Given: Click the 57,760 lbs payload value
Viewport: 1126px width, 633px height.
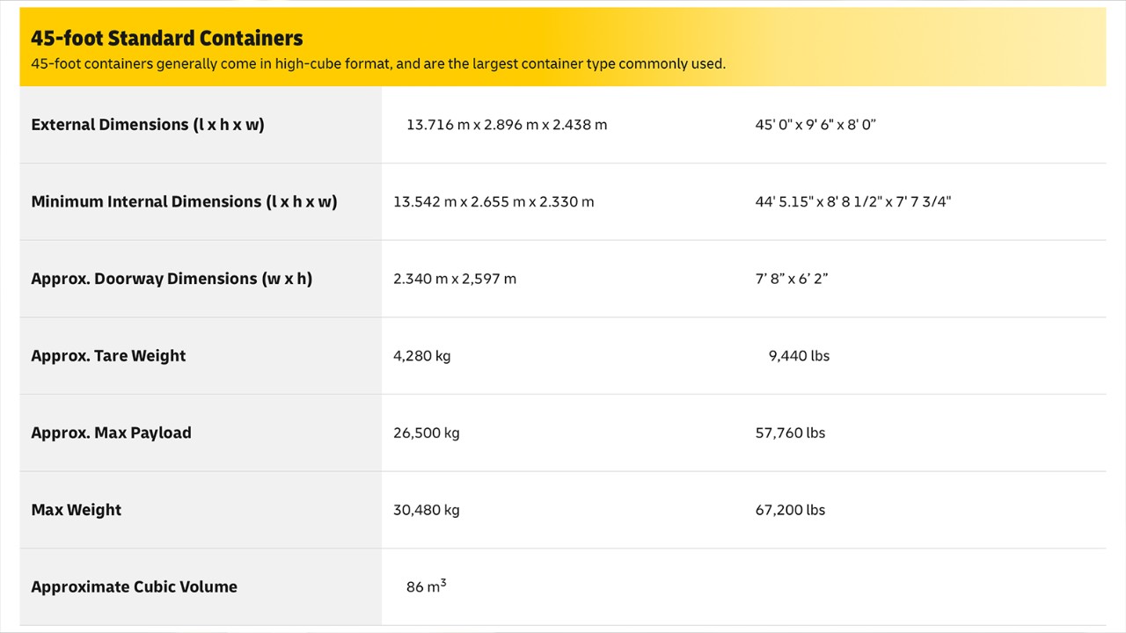Looking at the screenshot, I should tap(790, 433).
